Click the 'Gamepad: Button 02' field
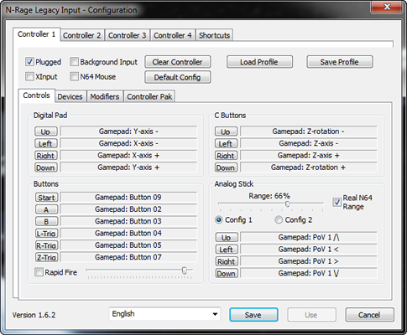The height and width of the screenshot is (335, 407). point(128,209)
